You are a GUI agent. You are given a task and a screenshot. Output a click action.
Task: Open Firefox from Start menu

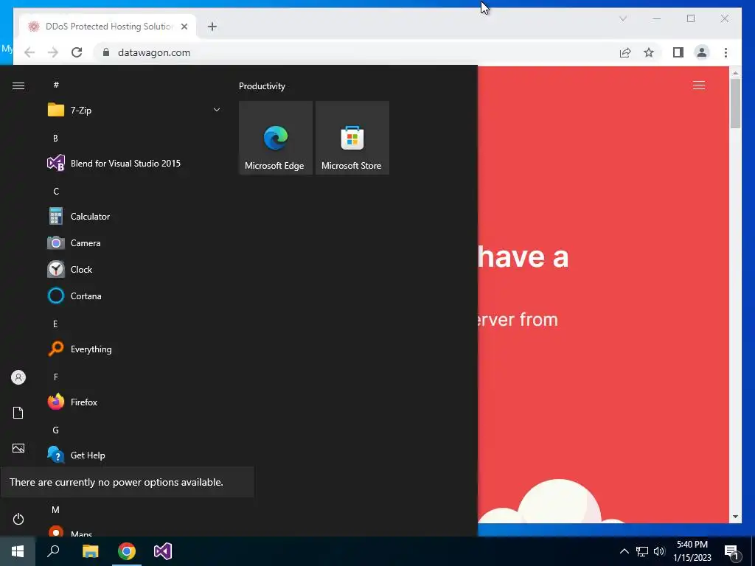[134, 402]
